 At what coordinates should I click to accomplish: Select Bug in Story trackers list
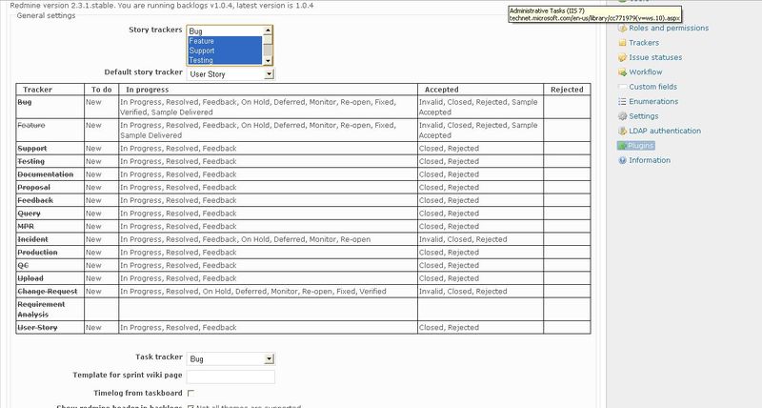pos(225,31)
